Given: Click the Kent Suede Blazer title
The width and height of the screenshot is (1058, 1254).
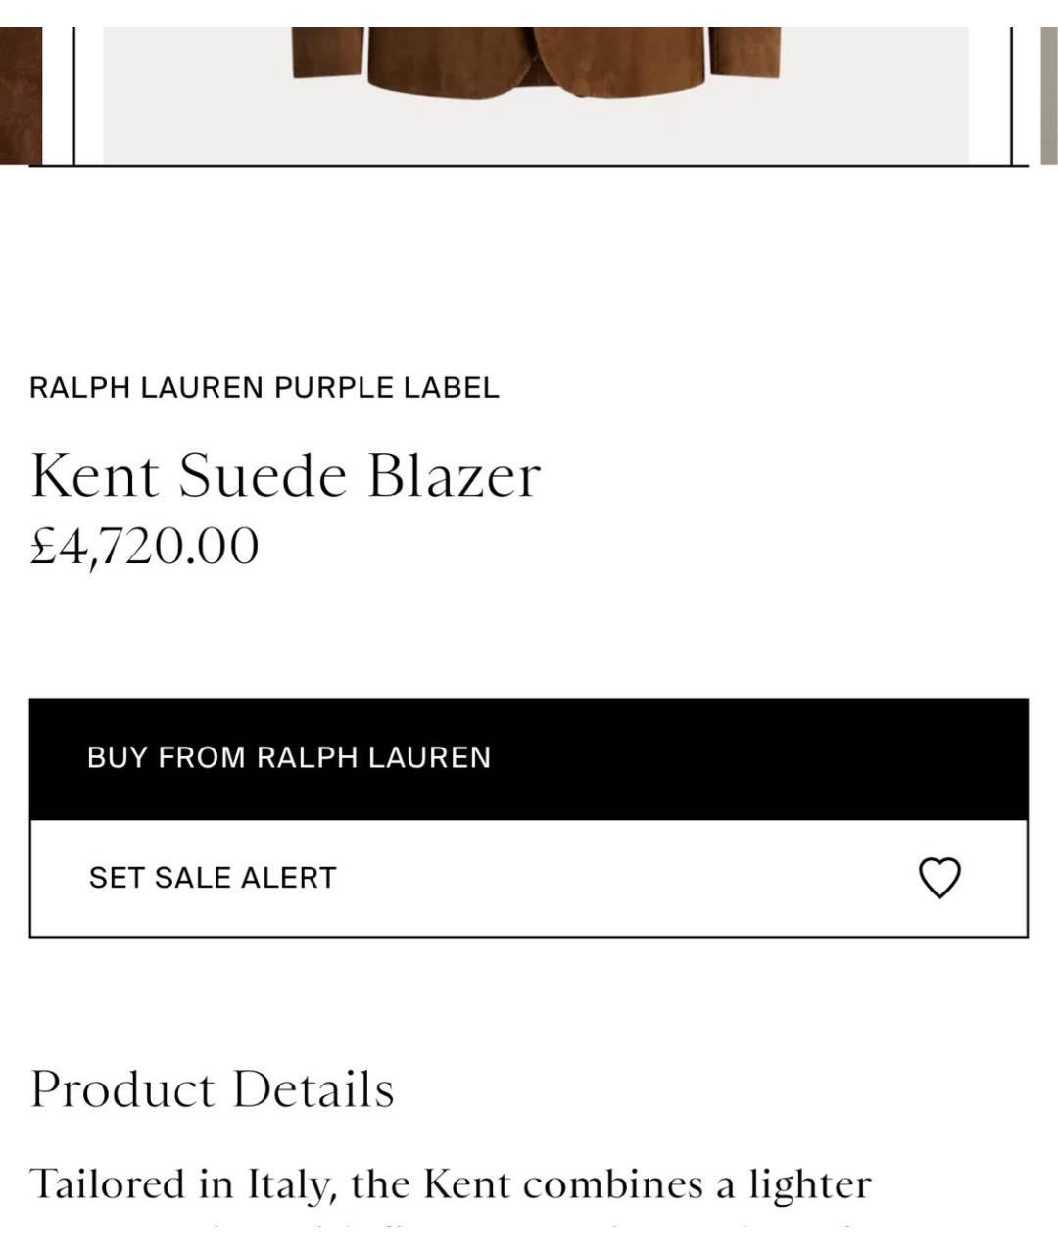Looking at the screenshot, I should [285, 476].
